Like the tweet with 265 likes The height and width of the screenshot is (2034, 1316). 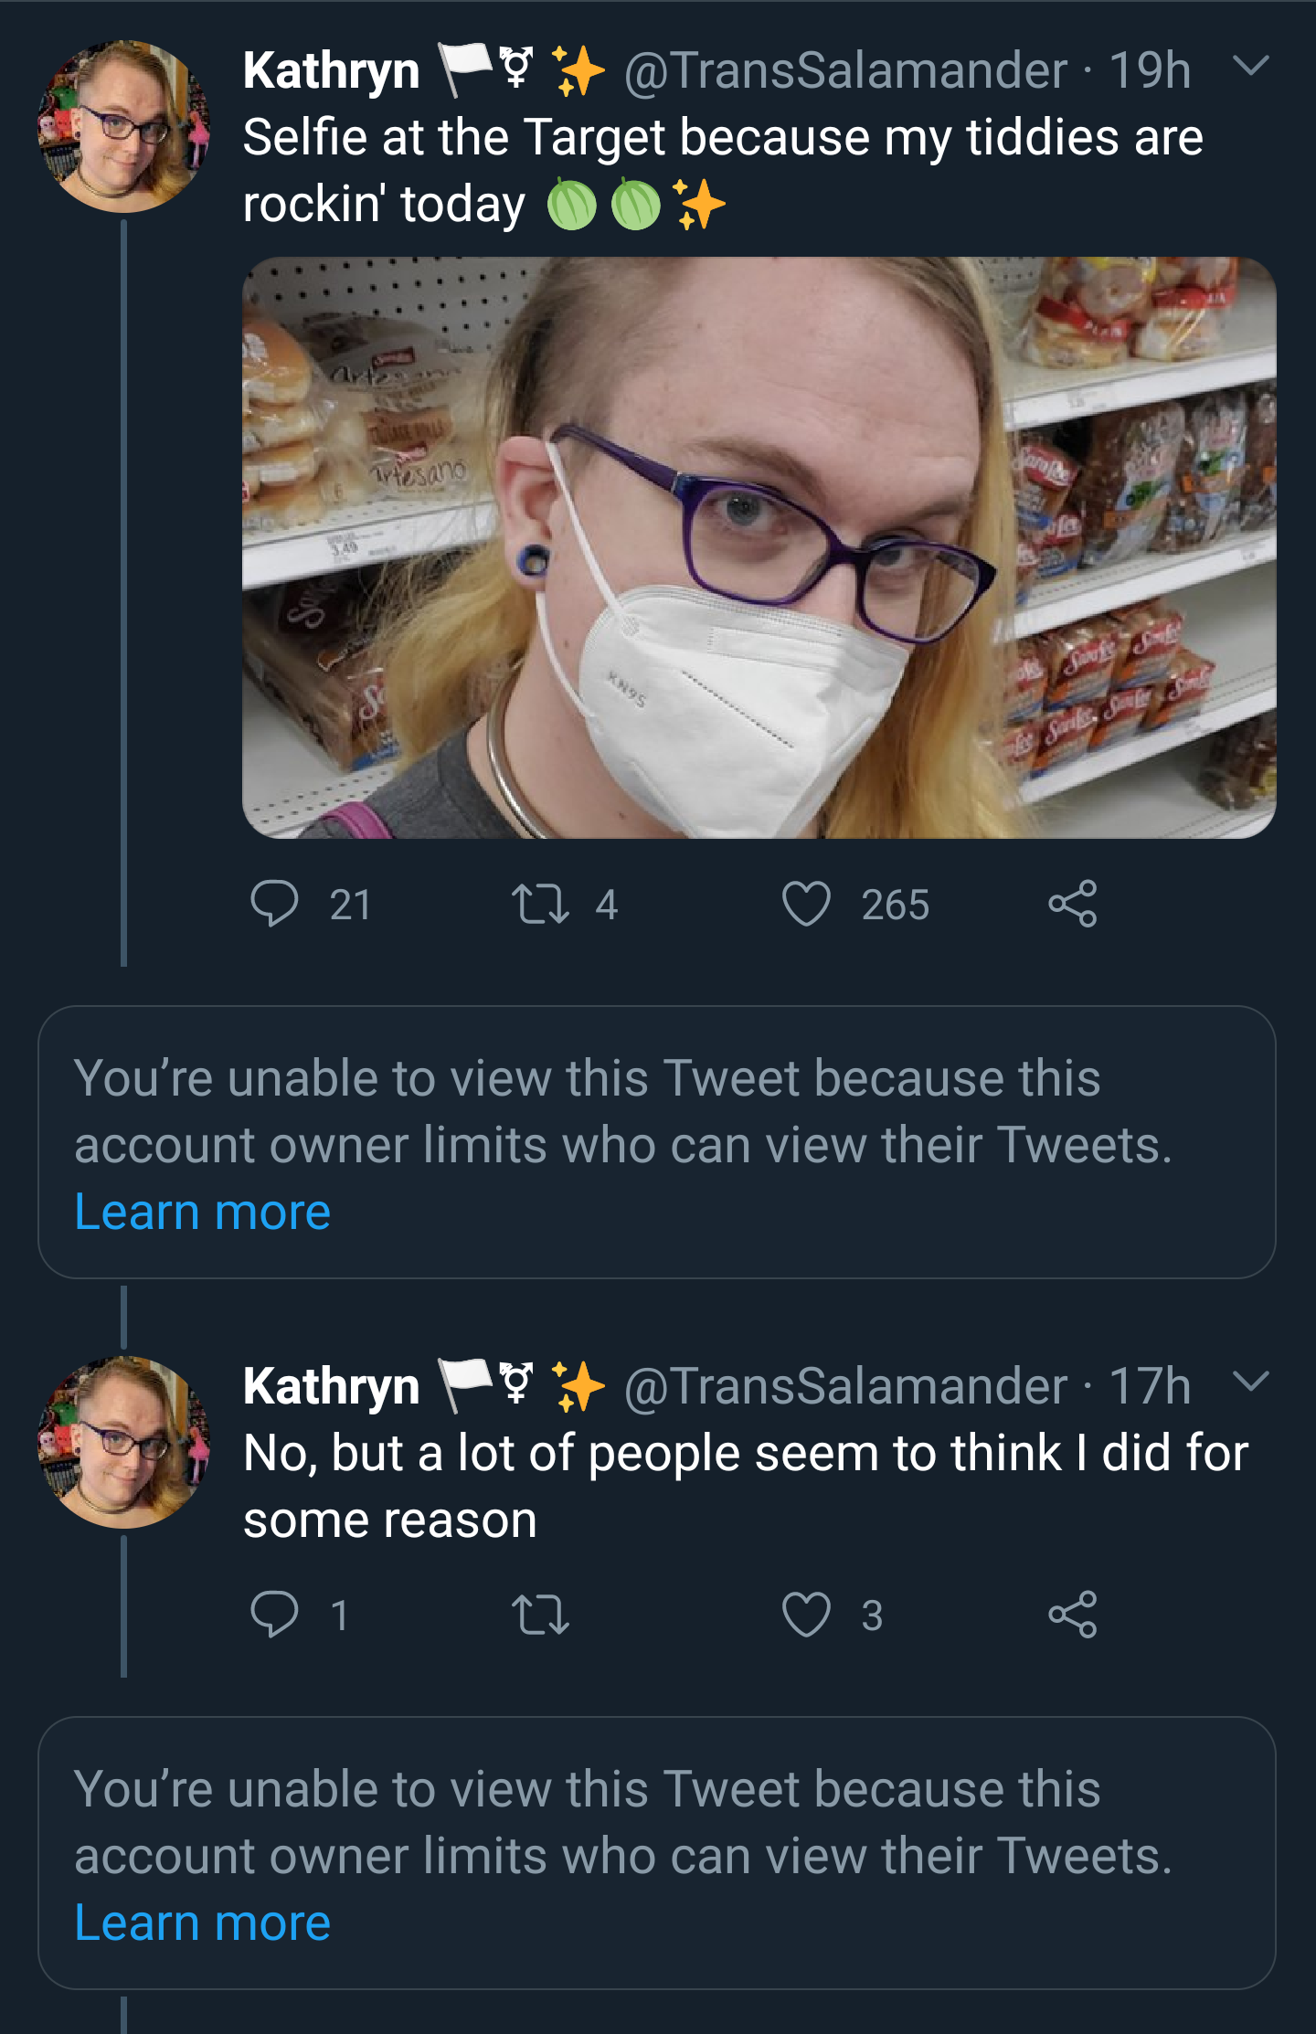[806, 904]
